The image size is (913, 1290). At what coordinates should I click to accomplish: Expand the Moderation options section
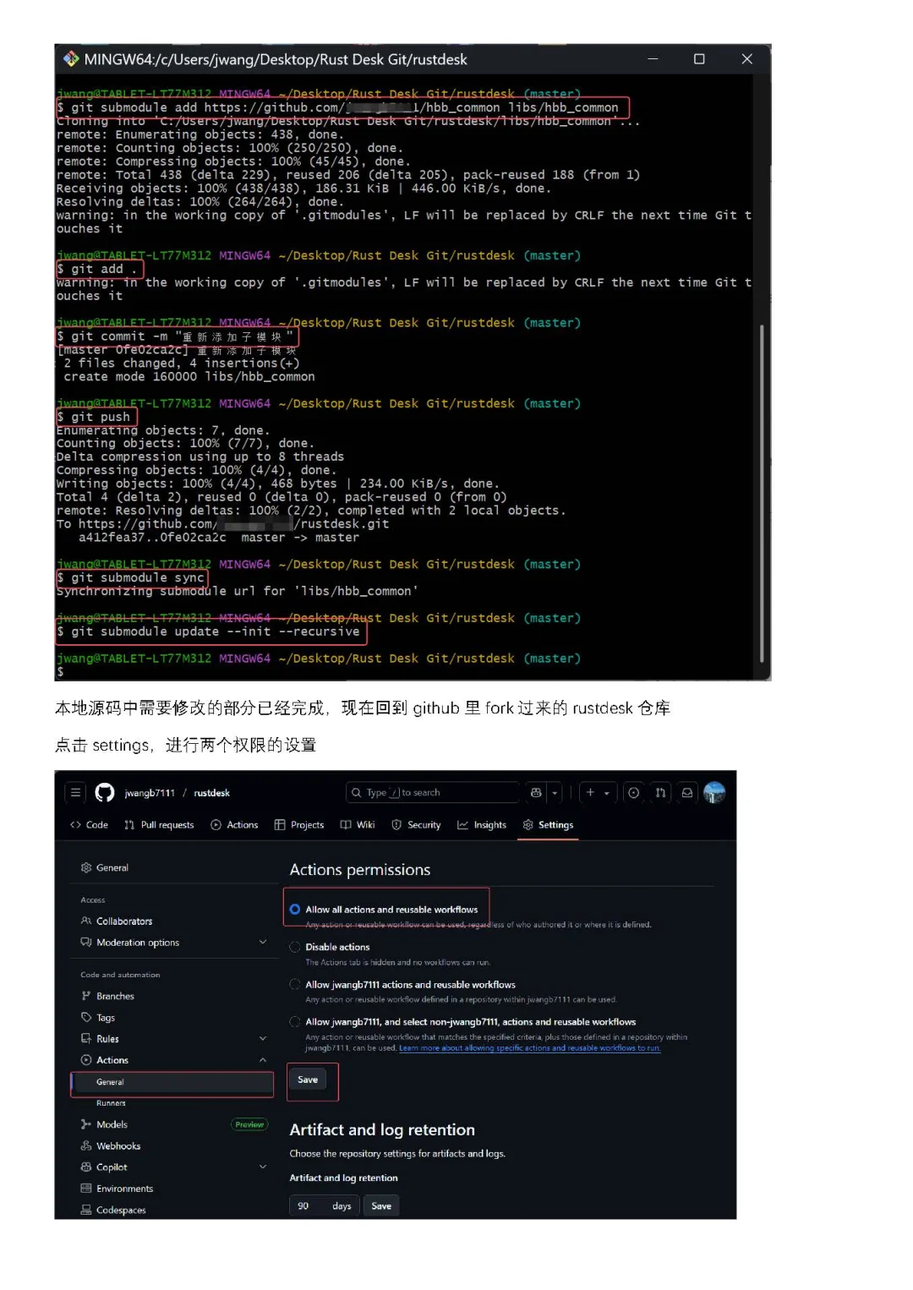(x=262, y=942)
